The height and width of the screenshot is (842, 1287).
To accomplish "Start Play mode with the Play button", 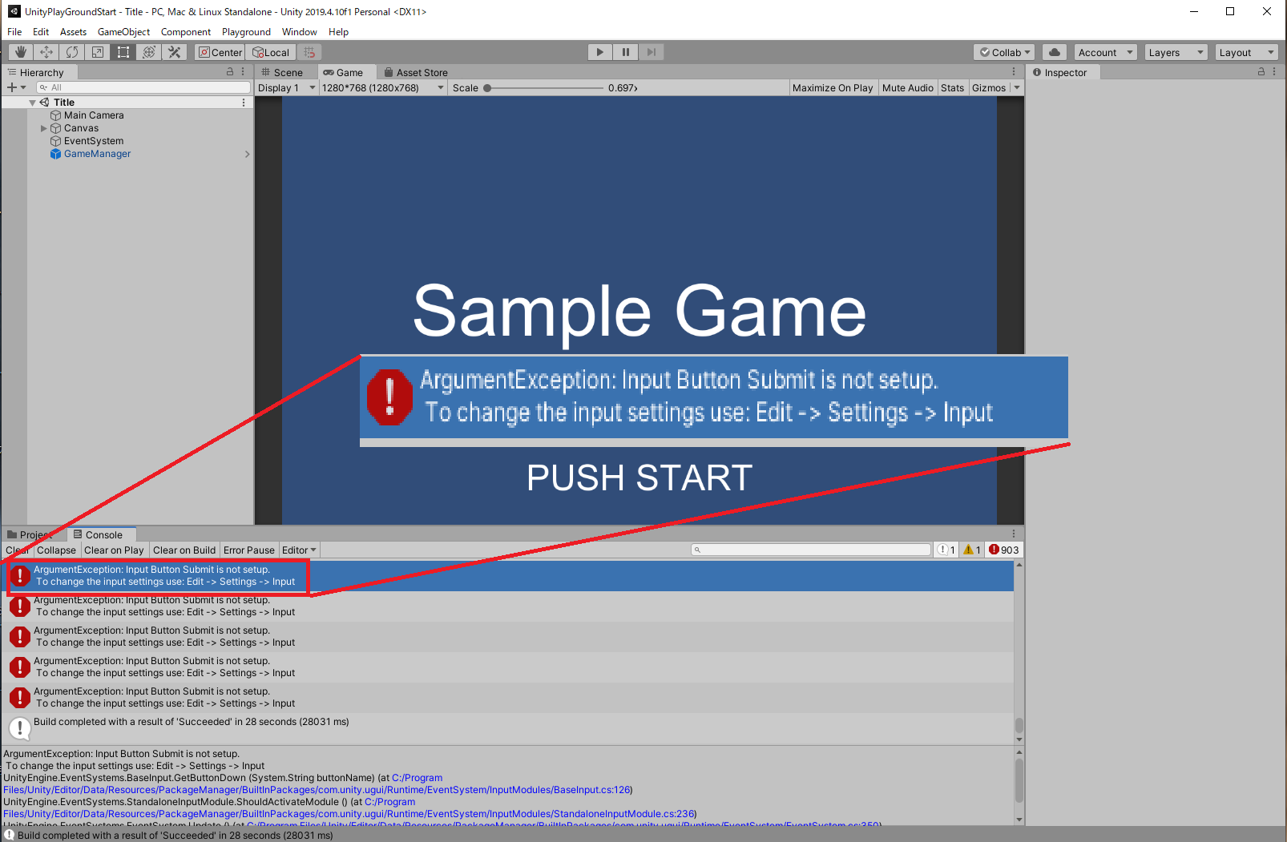I will coord(599,52).
